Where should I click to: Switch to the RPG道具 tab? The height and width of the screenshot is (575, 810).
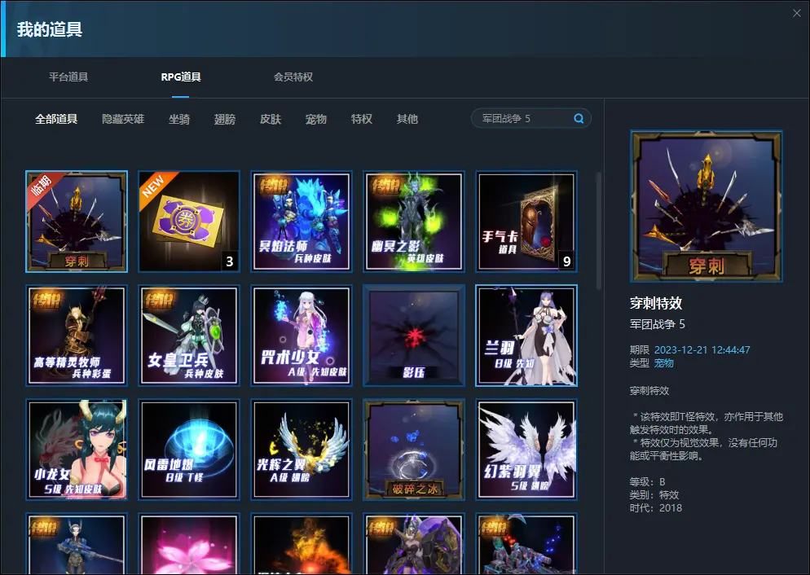(181, 77)
